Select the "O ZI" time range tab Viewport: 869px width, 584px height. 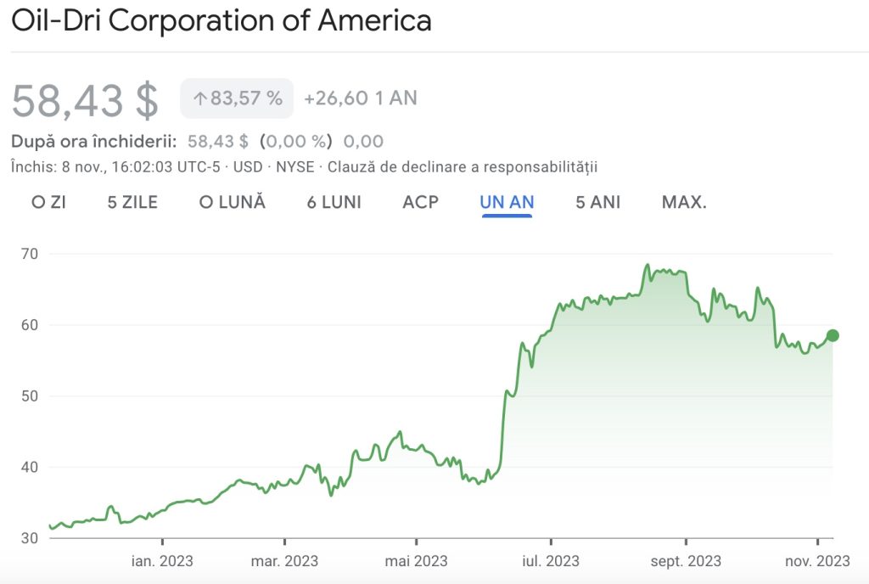[x=48, y=202]
